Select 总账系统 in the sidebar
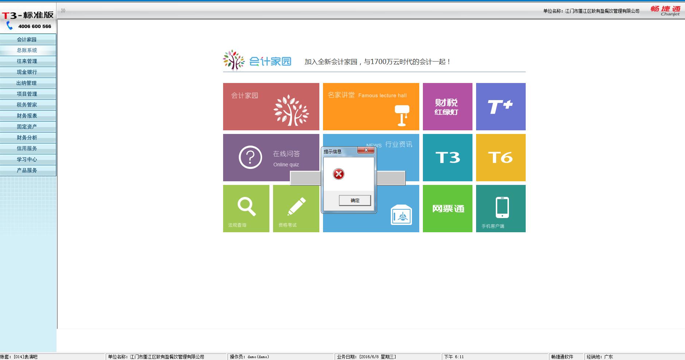This screenshot has width=685, height=360. 27,50
